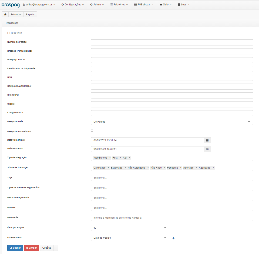
Task: Open calendar picker for Data/Hora Final
Action: pos(207,149)
